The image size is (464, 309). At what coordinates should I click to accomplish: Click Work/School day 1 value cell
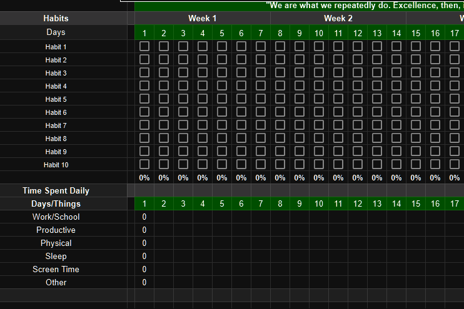(x=144, y=217)
